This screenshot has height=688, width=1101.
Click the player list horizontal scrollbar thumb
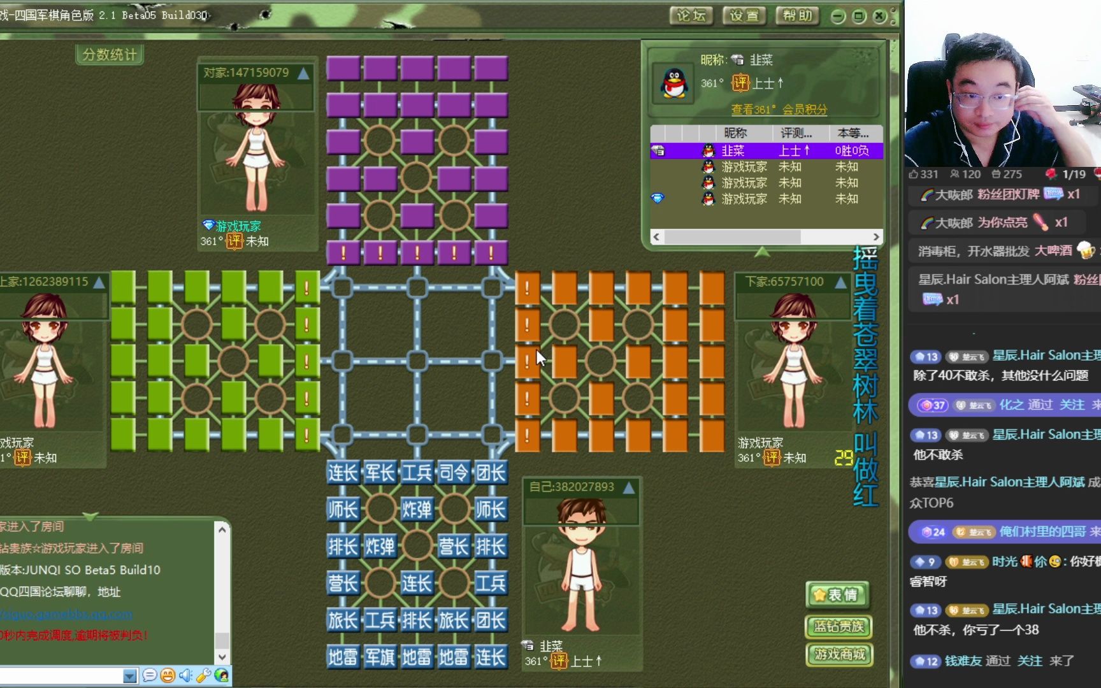[x=732, y=237]
